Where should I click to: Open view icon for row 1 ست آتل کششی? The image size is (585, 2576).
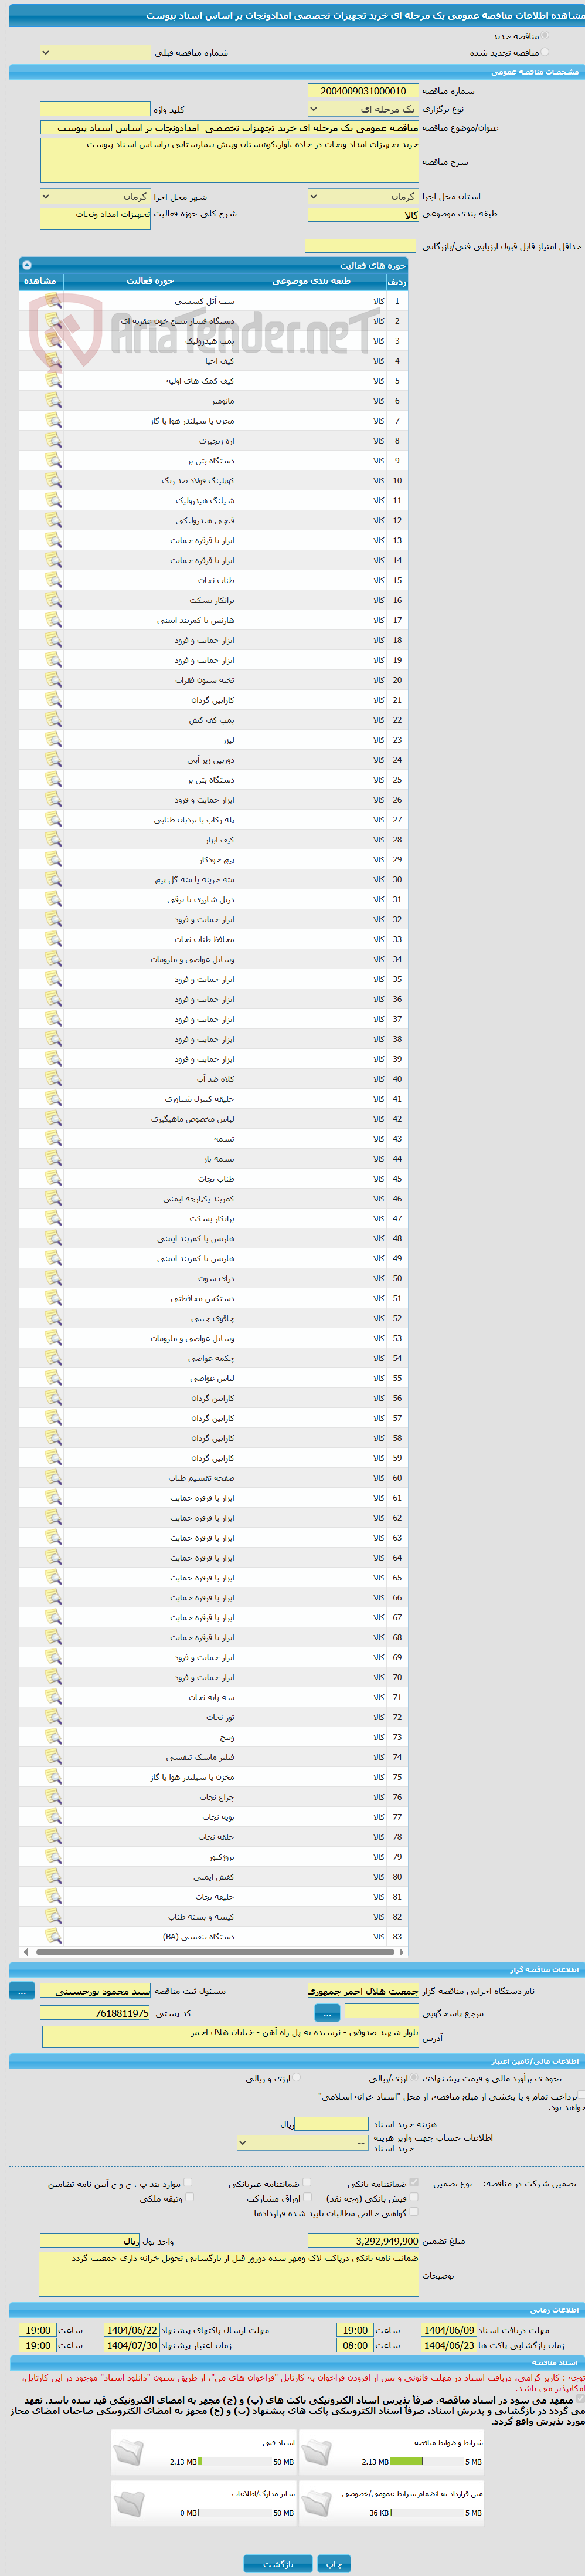(53, 301)
